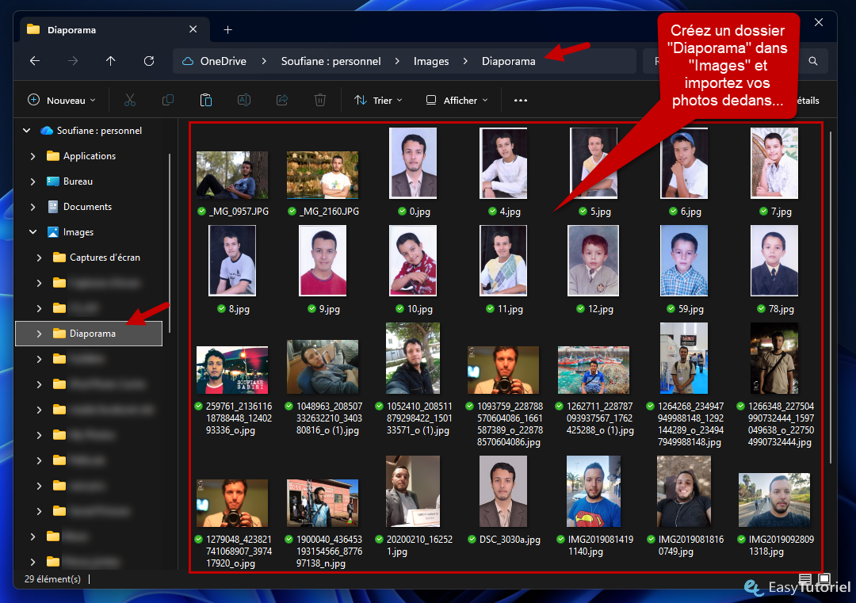
Task: Click Soufiane : personnel breadcrumb
Action: click(x=331, y=61)
